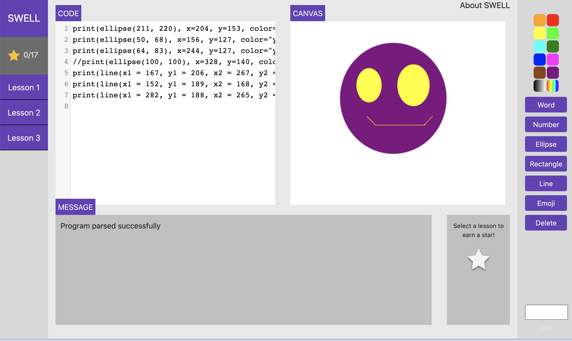Select the orange color swatch
The image size is (572, 341).
(x=539, y=20)
